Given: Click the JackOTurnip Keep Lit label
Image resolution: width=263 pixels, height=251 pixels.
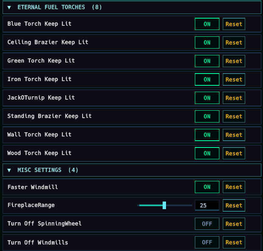Looking at the screenshot, I should tap(41, 98).
